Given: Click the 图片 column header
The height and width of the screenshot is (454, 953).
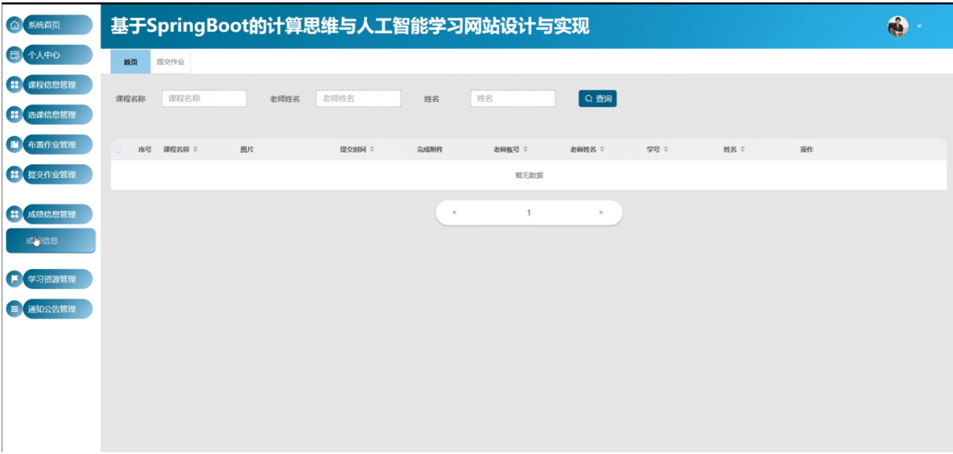Looking at the screenshot, I should [x=247, y=150].
